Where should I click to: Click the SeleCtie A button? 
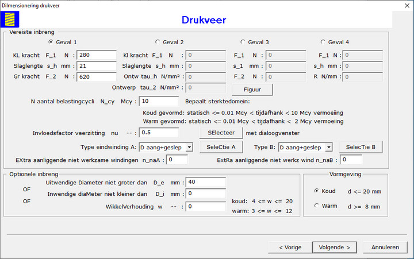pos(221,147)
